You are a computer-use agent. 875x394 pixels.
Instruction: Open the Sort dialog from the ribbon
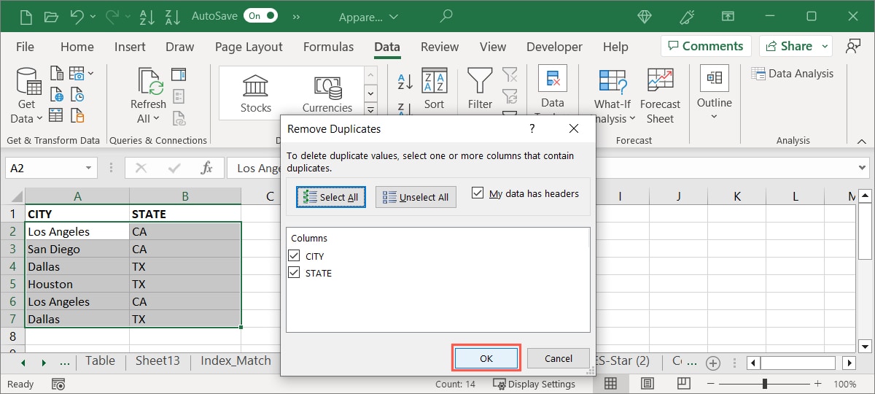(435, 90)
